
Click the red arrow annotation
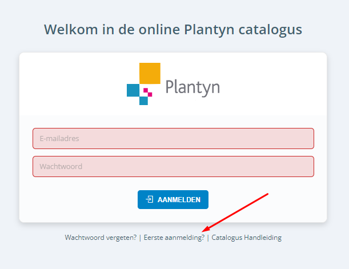pos(235,212)
